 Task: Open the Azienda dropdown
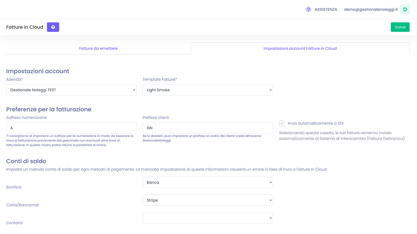[x=71, y=90]
